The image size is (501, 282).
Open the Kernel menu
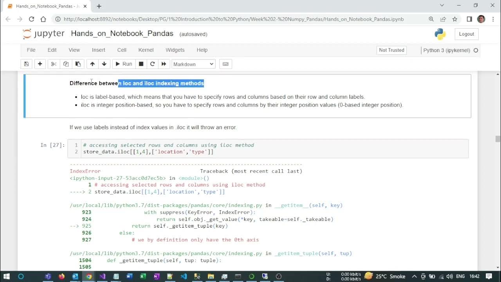[146, 50]
